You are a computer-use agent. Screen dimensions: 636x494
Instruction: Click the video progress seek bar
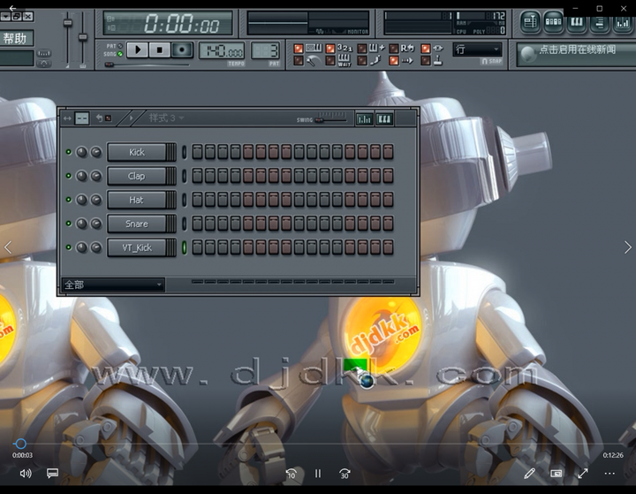pos(318,444)
